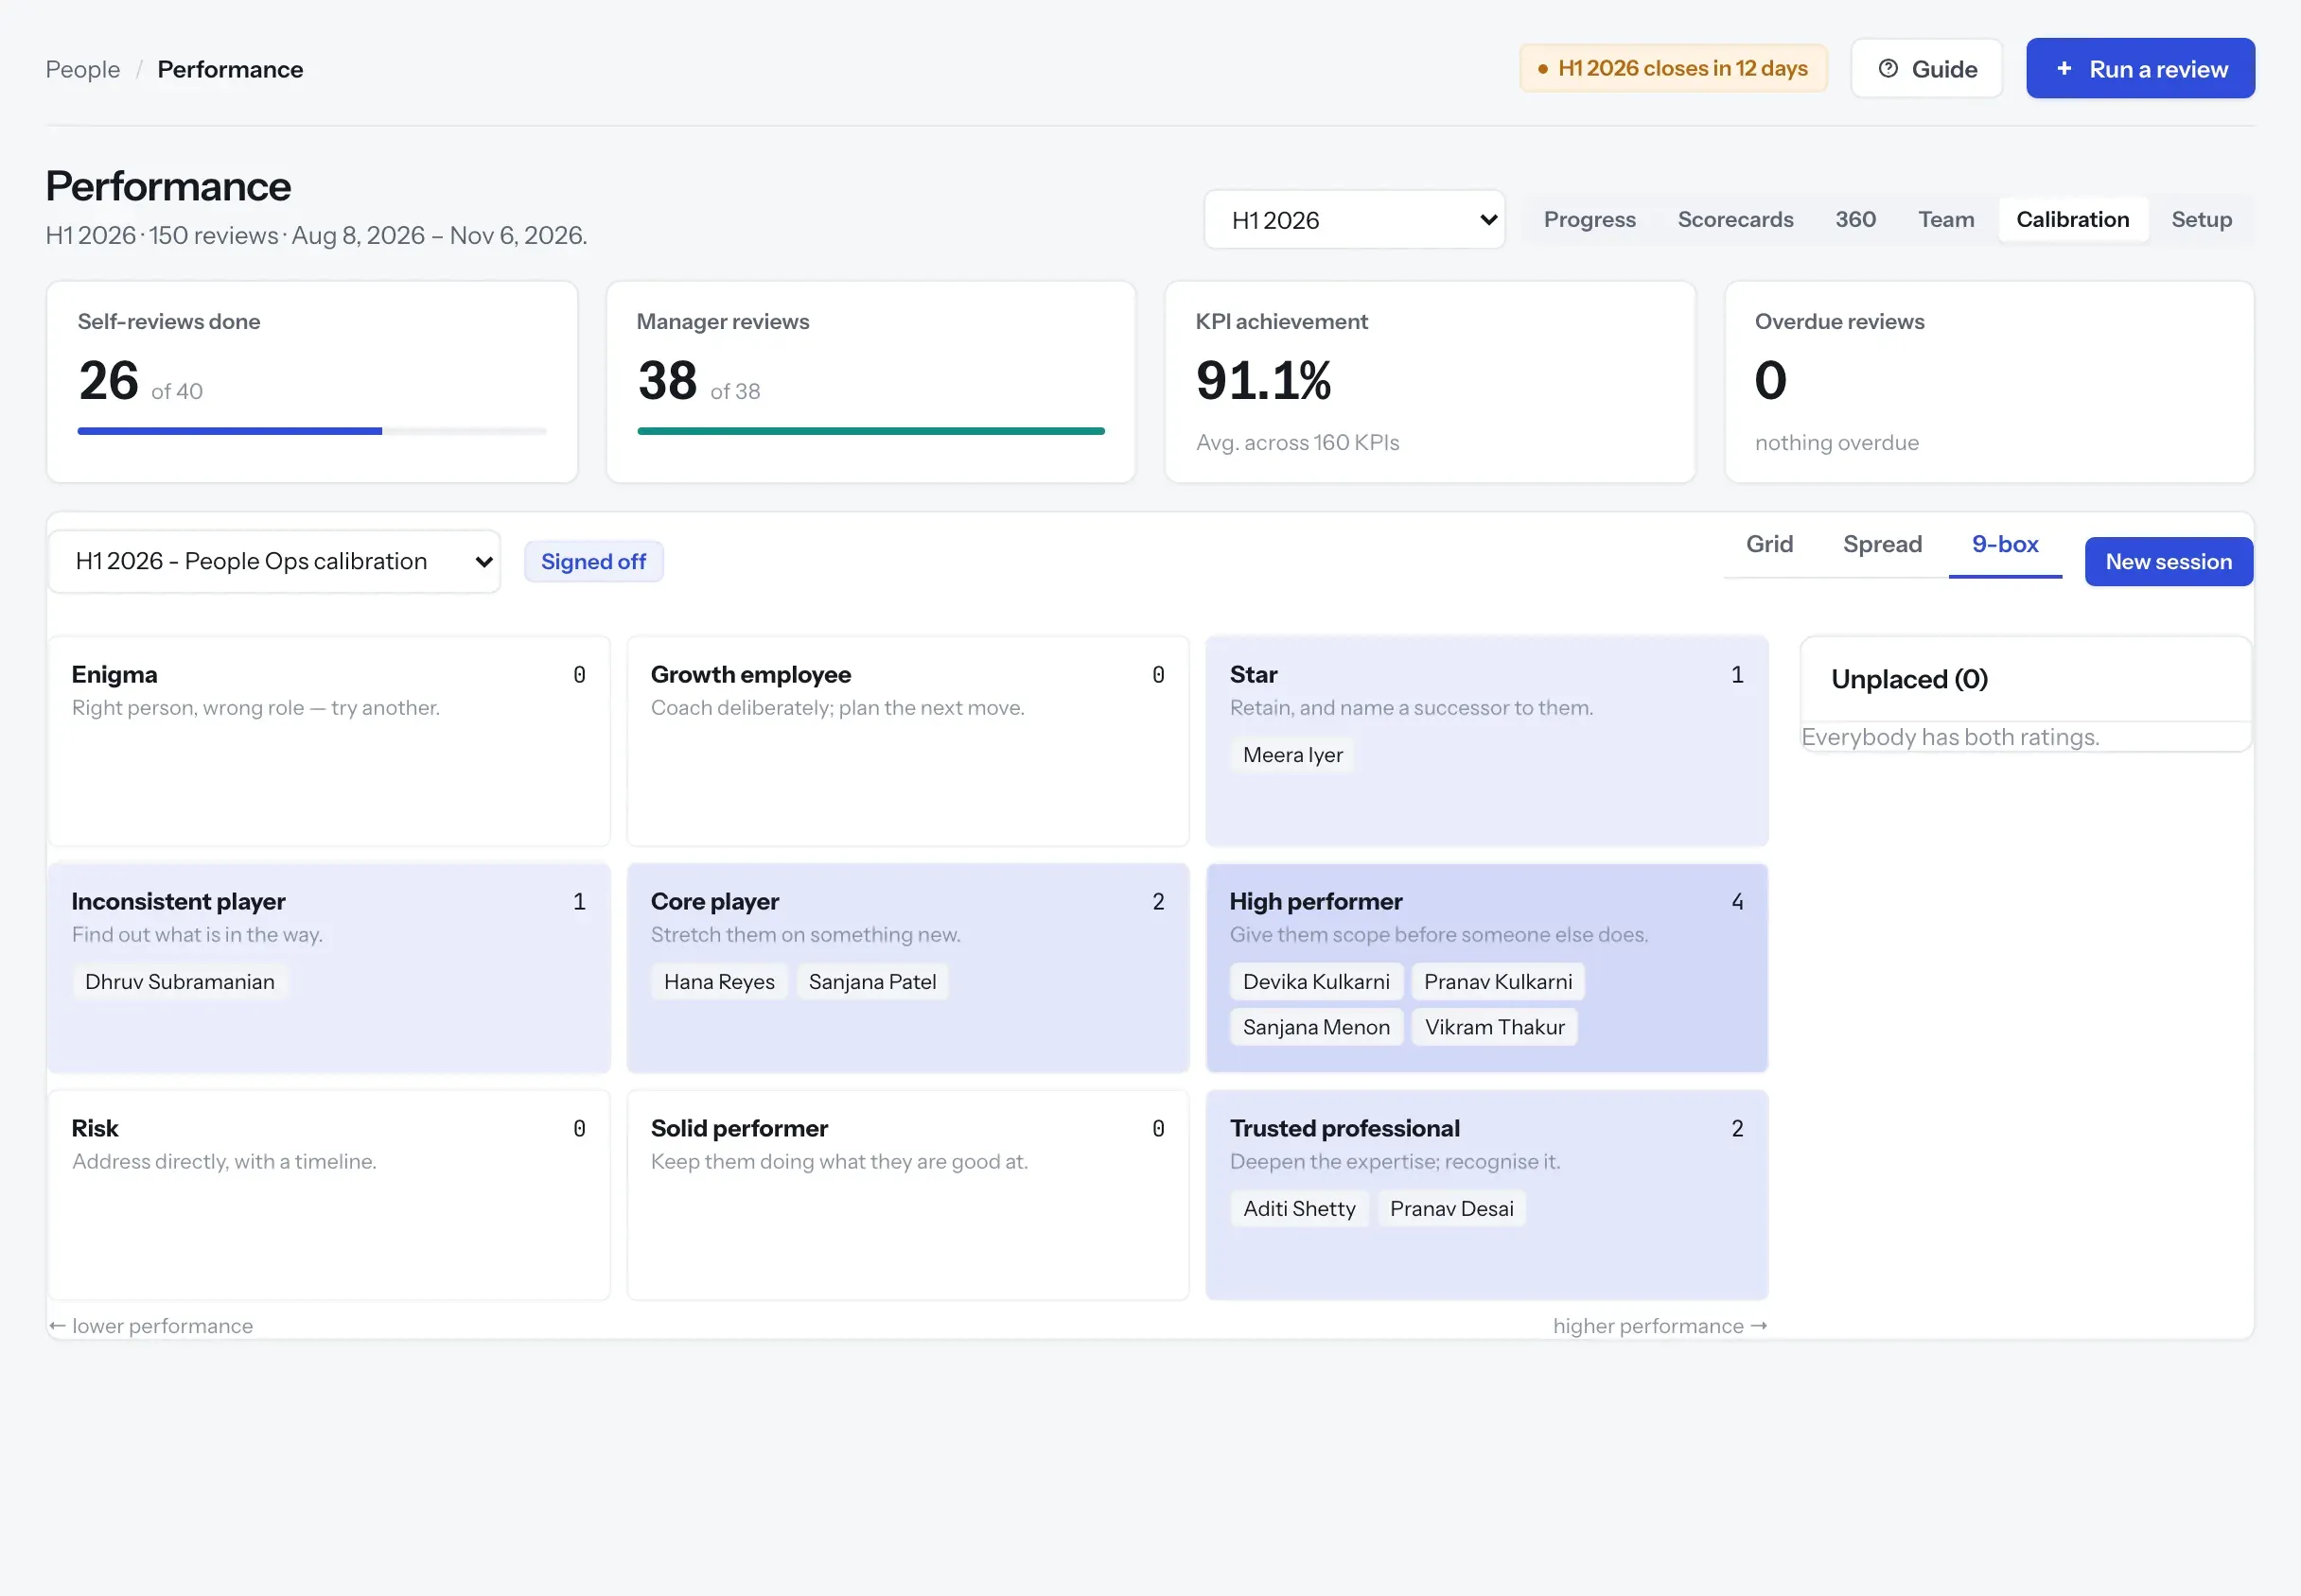Click the Growth employee box heading
This screenshot has height=1596, width=2301.
click(751, 675)
